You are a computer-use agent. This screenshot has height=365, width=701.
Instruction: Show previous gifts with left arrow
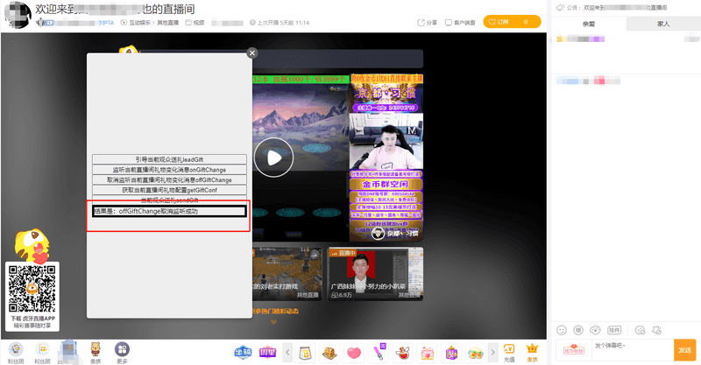[288, 352]
